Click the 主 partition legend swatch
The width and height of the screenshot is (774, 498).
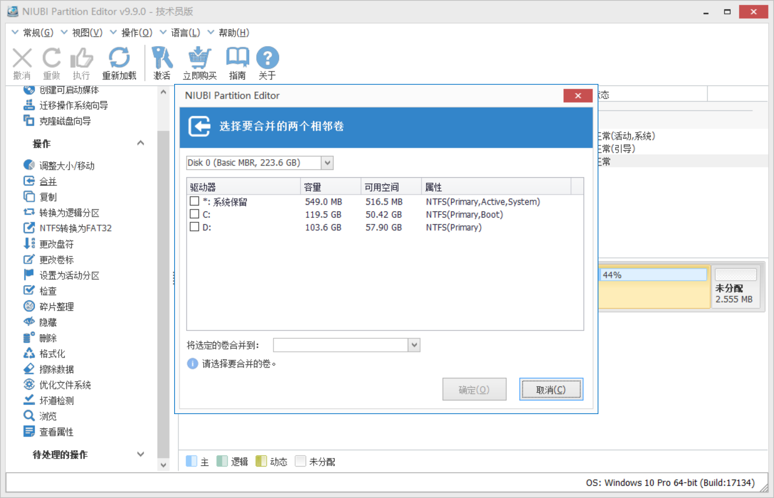[x=191, y=461]
